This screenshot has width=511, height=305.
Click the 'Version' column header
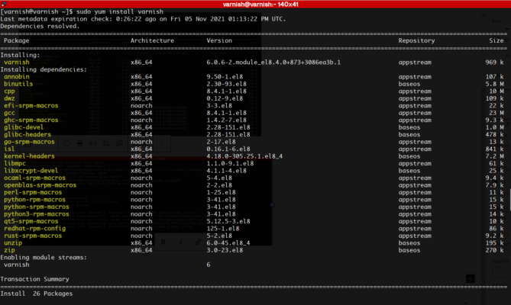pyautogui.click(x=219, y=40)
